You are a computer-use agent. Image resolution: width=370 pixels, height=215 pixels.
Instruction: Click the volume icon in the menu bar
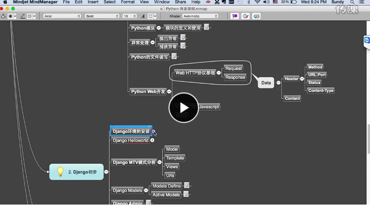click(x=266, y=2)
